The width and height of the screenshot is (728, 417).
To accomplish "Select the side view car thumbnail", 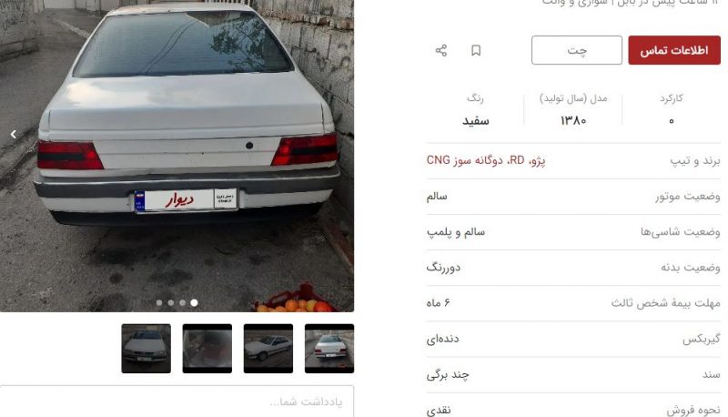I will (268, 349).
